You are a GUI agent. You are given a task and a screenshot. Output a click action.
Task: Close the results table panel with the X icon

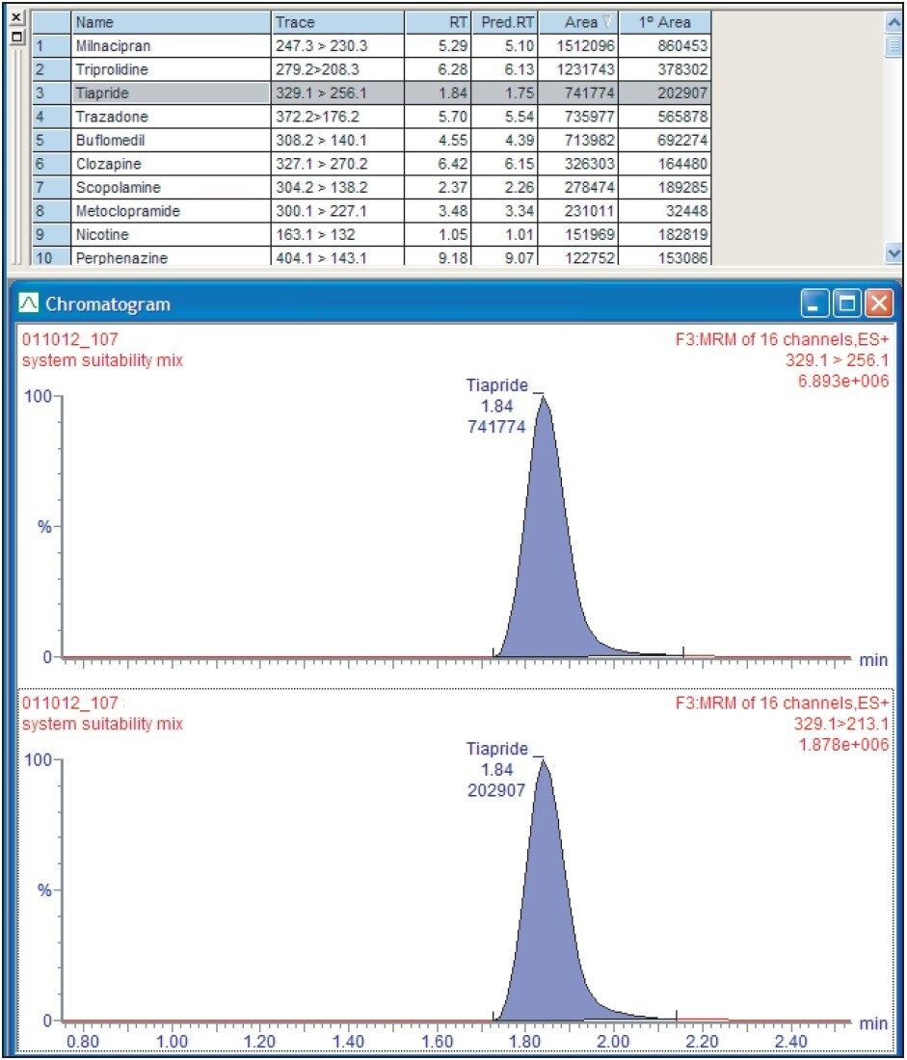(x=17, y=17)
